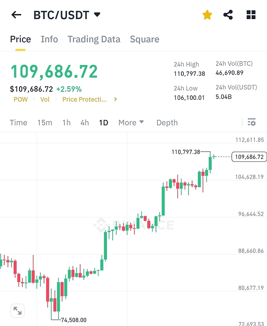
Task: Tap the back arrow icon
Action: tap(16, 15)
